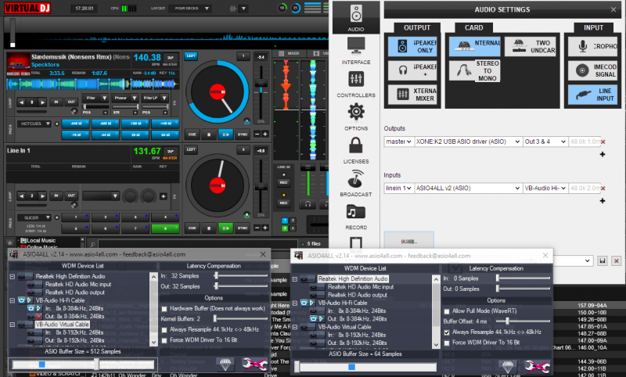
Task: Toggle VB-Audio Hi-Fi Cable device in left window
Action: [22, 300]
